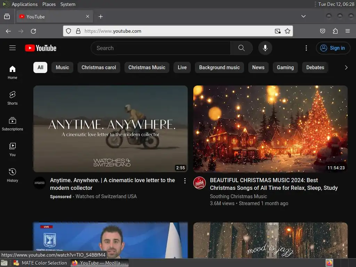Play the Christmas village thumbnail
Screen dimensions: 356x267
[270, 129]
